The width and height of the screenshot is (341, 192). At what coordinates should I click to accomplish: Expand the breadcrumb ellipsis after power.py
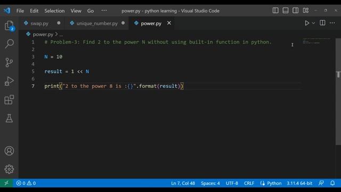[61, 35]
